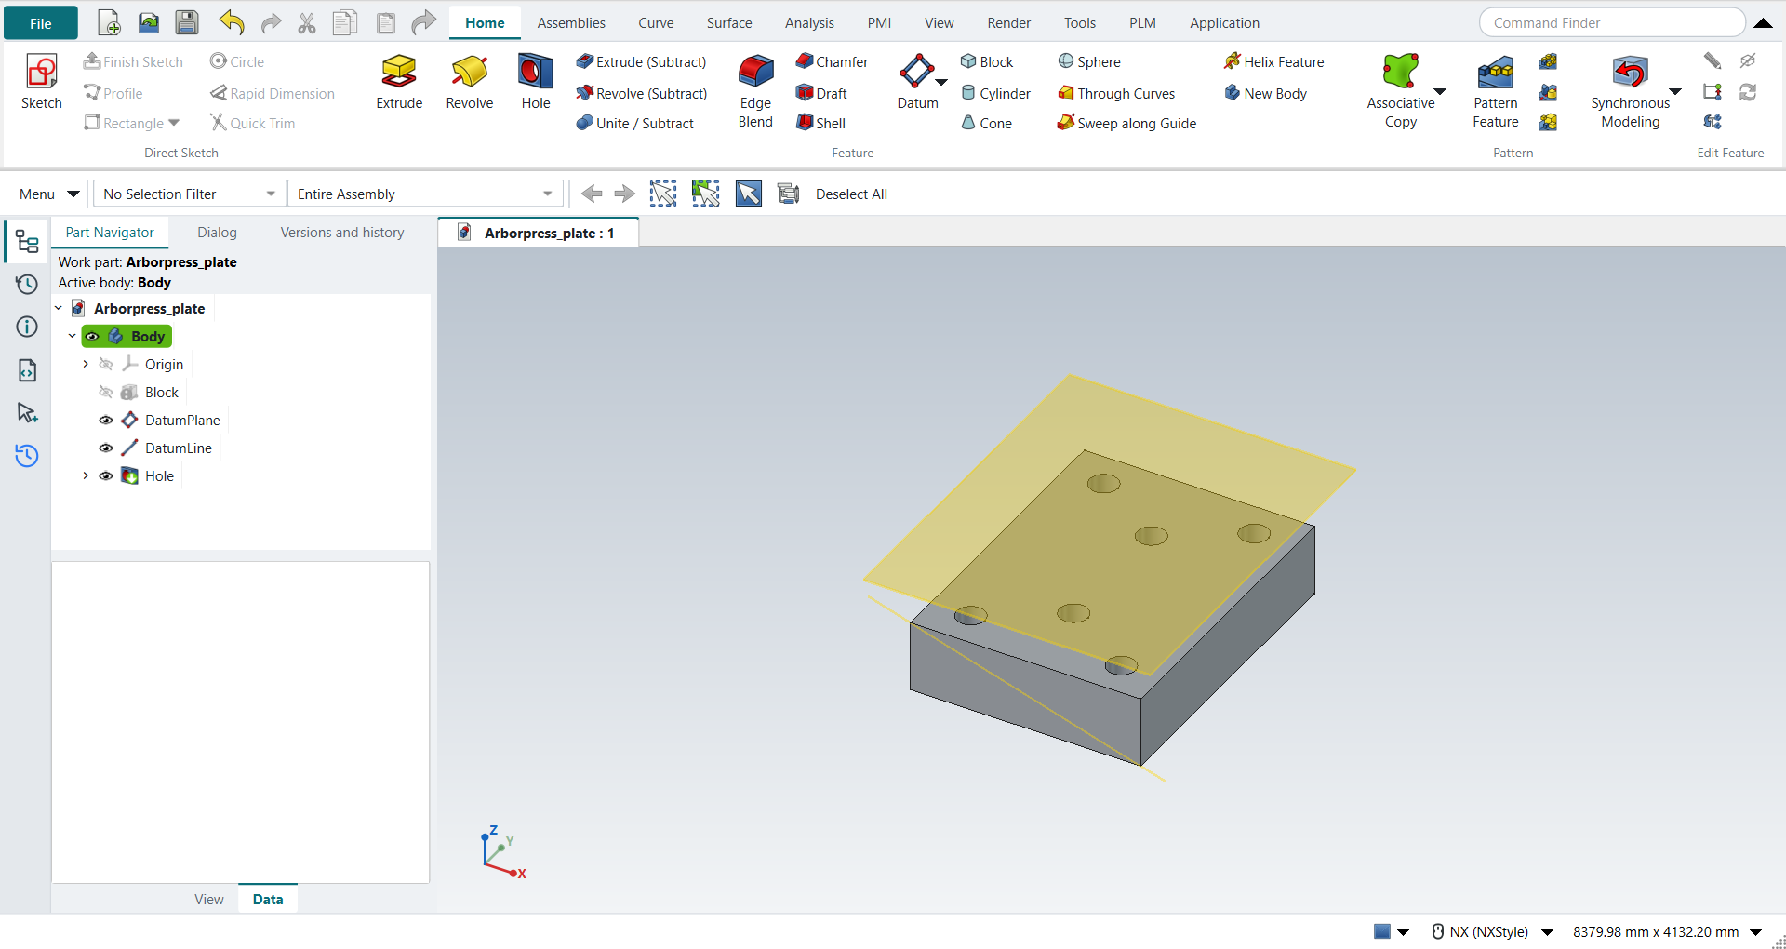Open the Entire Assembly scope dropdown
1786x949 pixels.
(425, 194)
